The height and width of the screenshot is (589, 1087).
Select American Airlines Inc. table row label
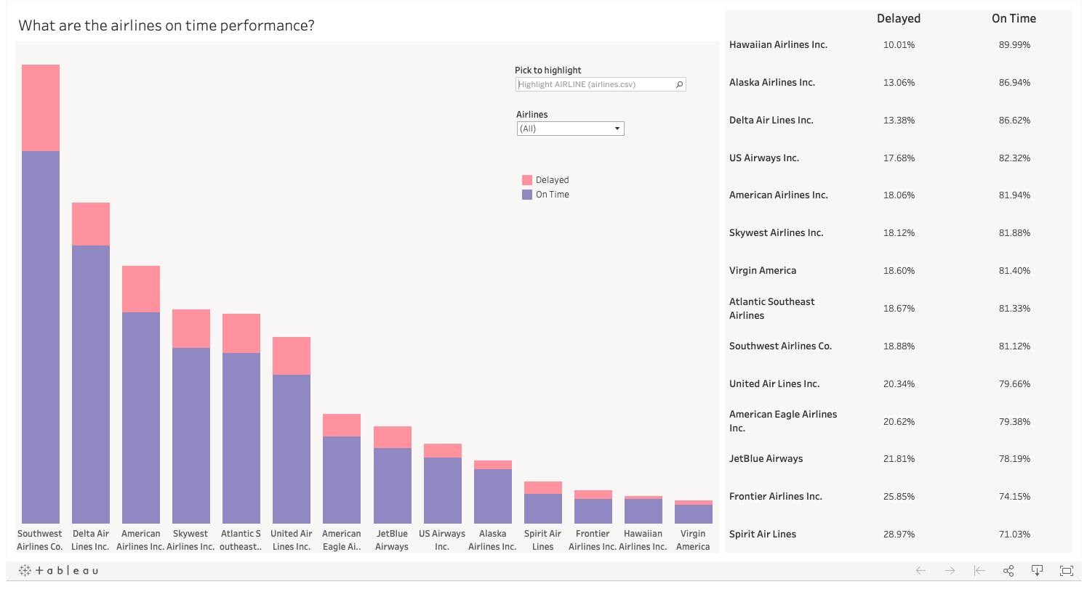[x=779, y=195]
